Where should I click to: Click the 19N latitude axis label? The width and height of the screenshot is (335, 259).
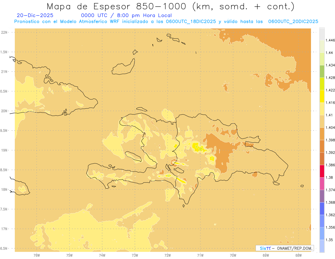pos(5,150)
